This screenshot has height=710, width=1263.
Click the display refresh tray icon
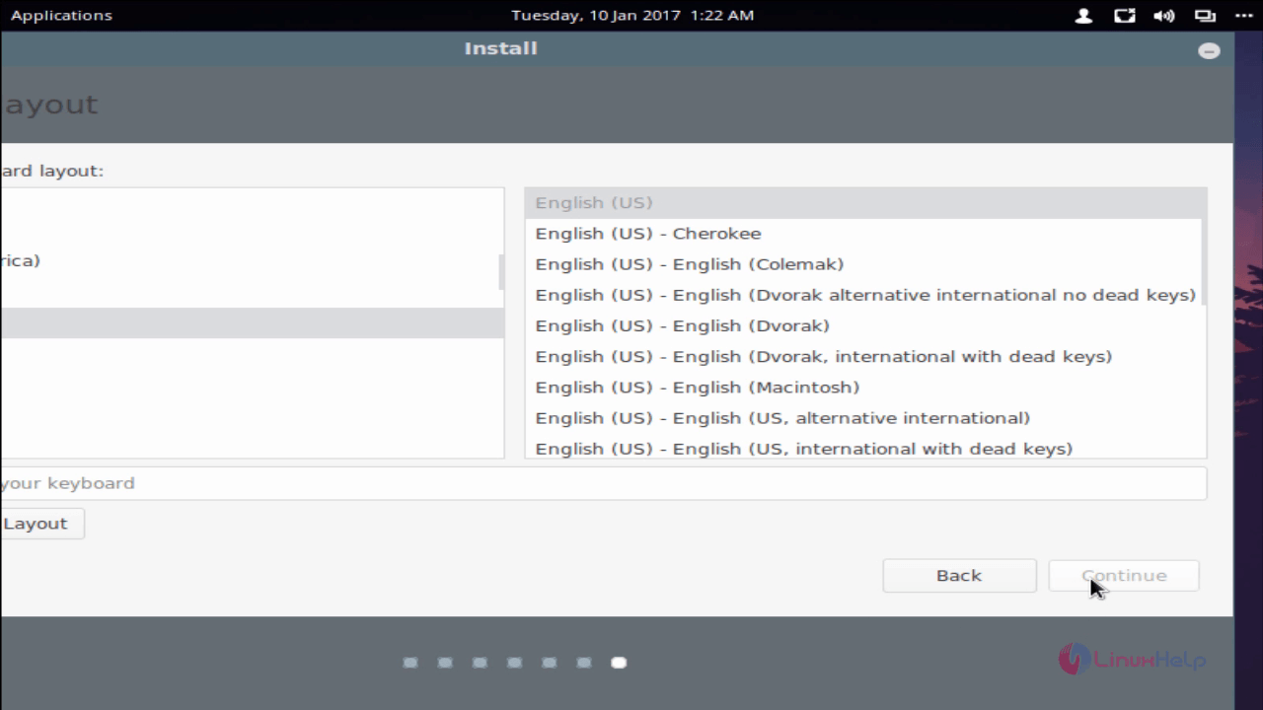[x=1124, y=16]
